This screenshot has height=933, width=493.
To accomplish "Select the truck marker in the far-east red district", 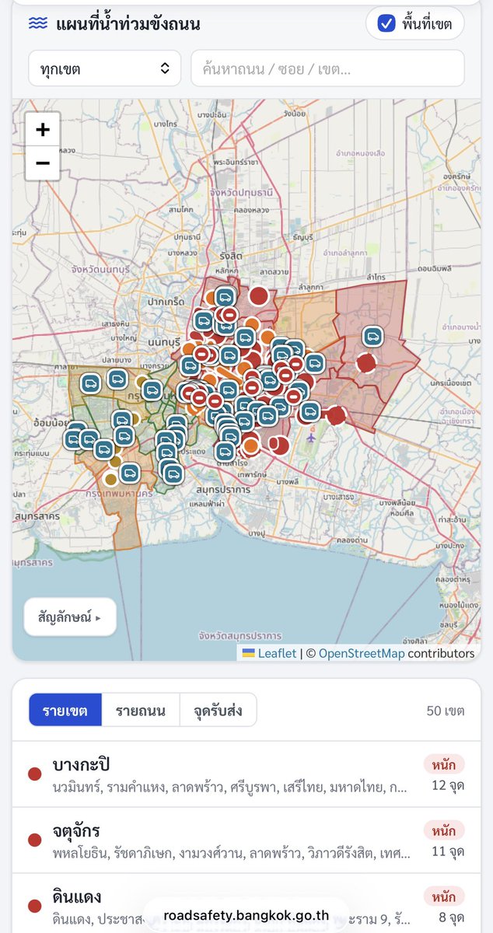I will (373, 337).
